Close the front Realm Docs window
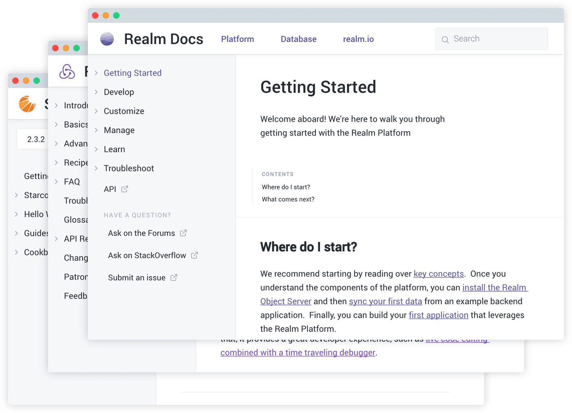Viewport: 572px width, 413px height. tap(95, 15)
